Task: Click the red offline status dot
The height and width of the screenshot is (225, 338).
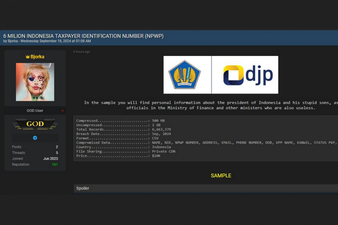Action: pos(63,111)
